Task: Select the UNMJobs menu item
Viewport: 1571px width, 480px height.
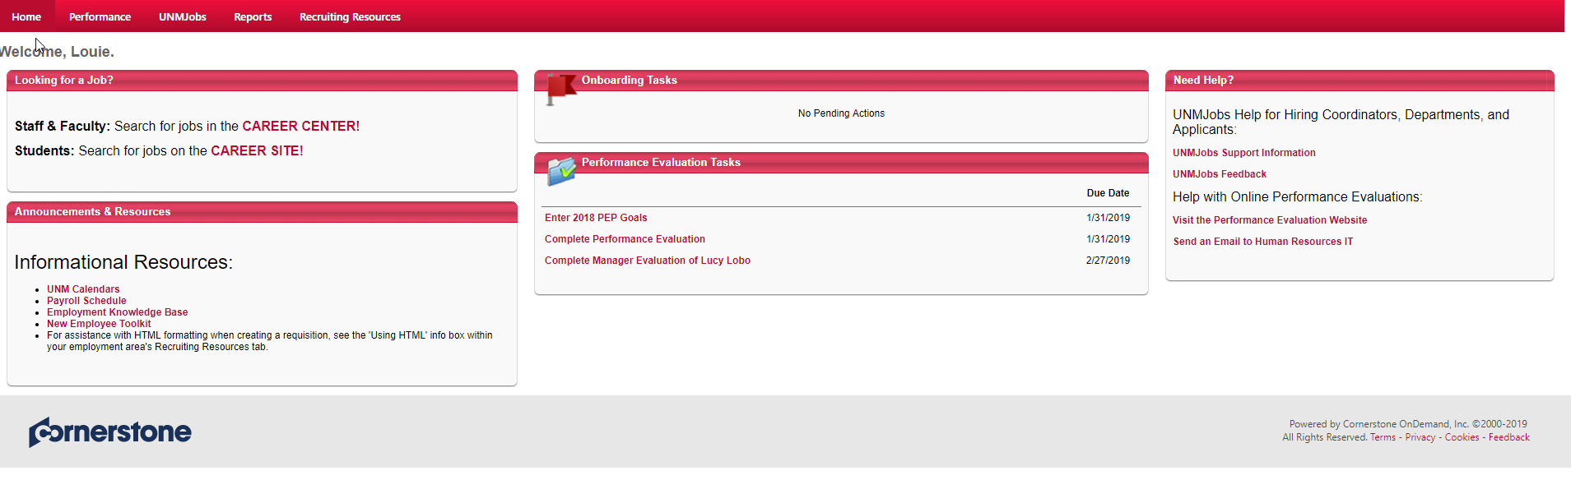Action: pyautogui.click(x=183, y=16)
